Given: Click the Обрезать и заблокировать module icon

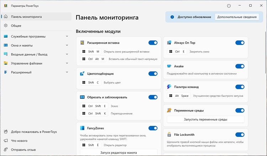Looking at the screenshot, I should point(82,97).
